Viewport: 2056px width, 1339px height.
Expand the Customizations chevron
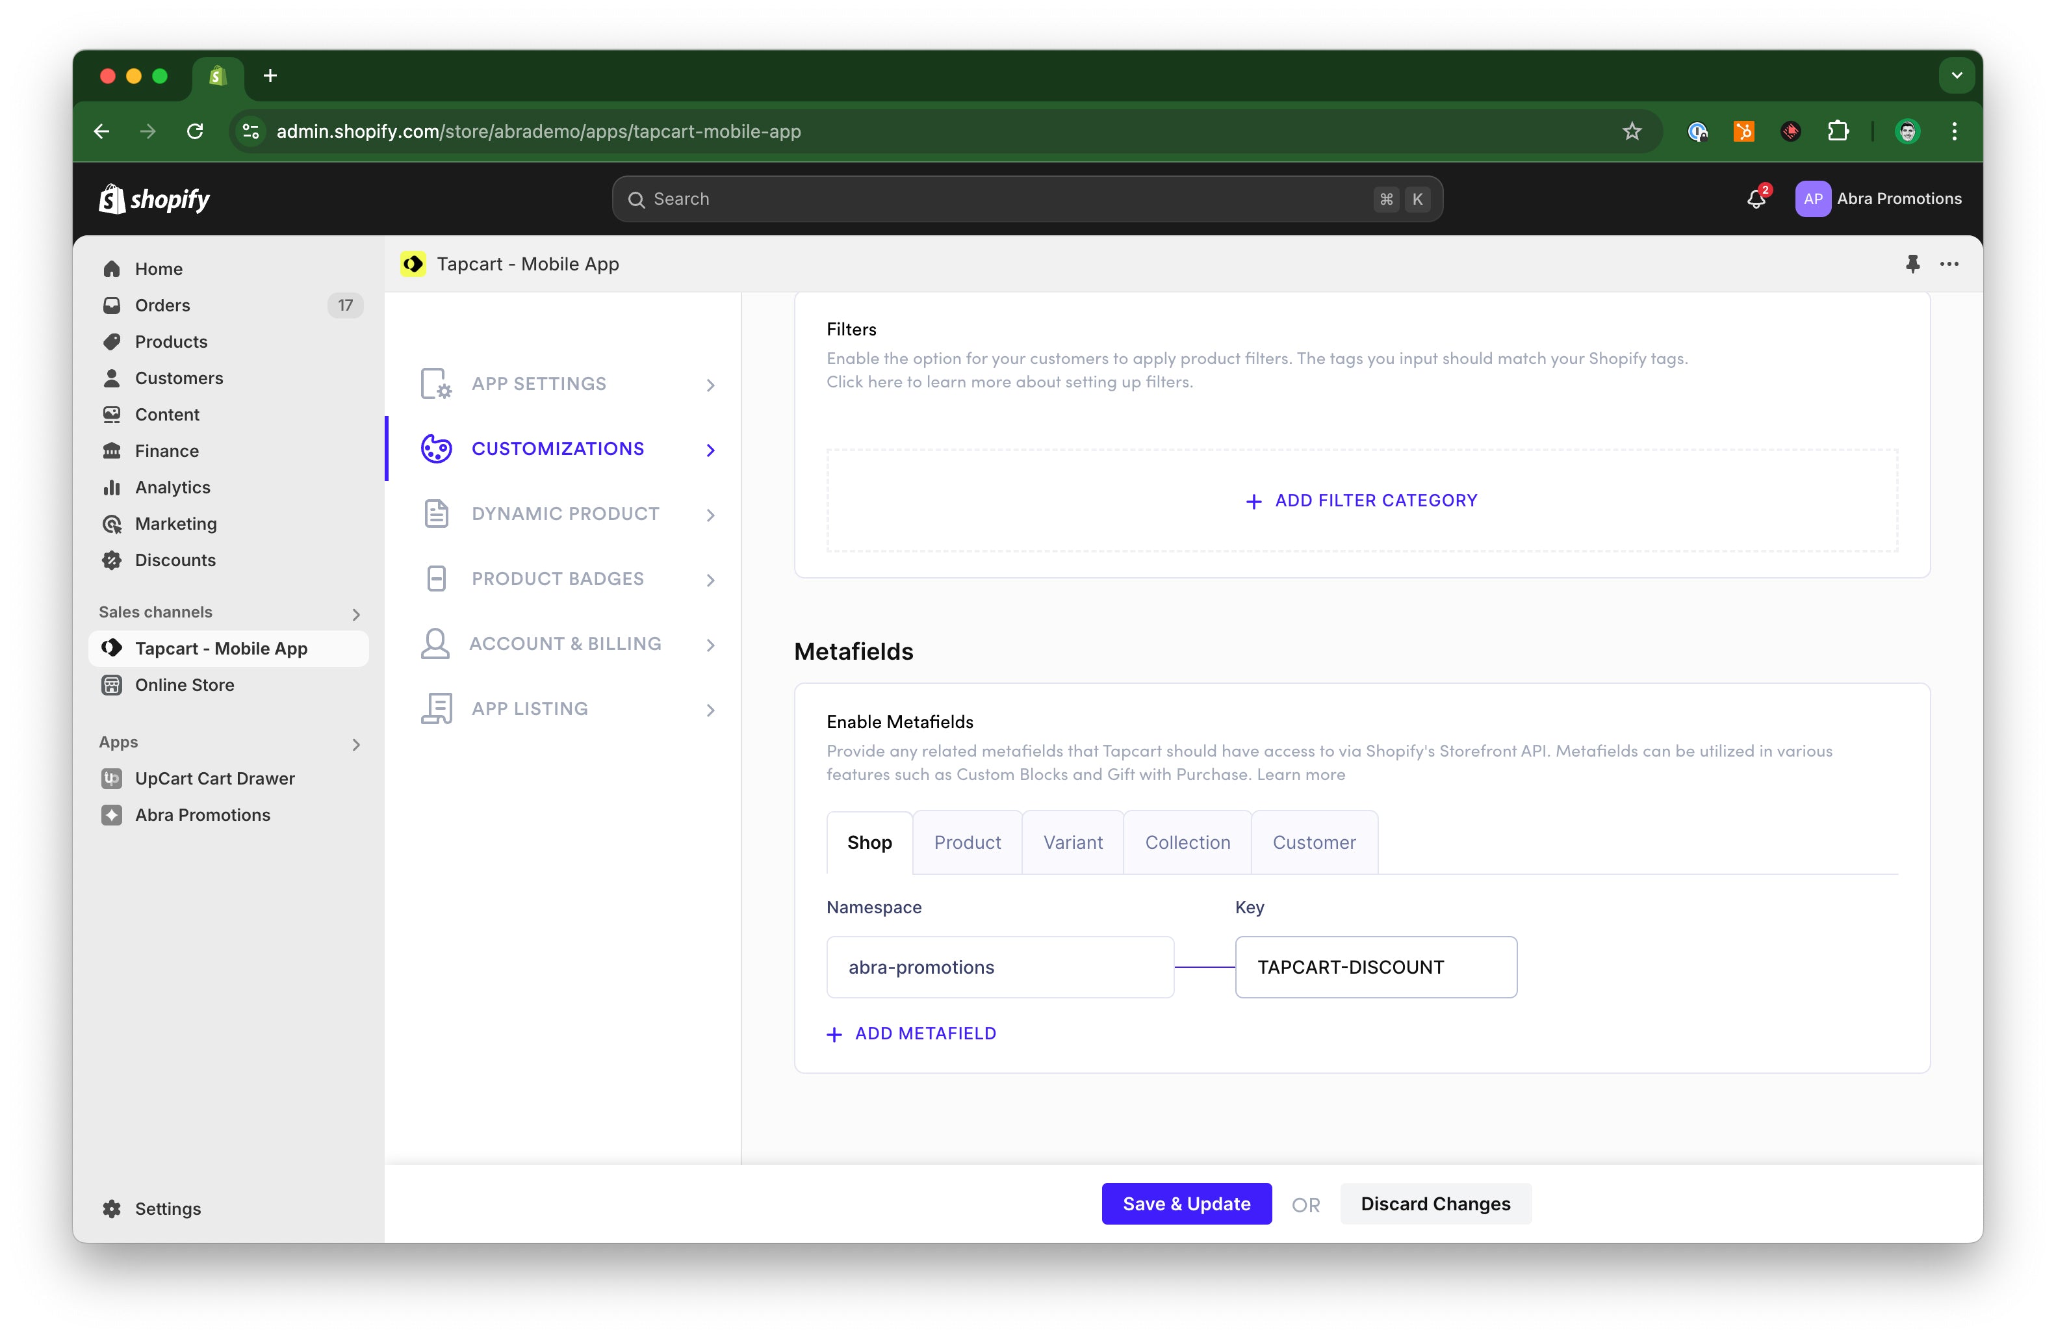(710, 449)
